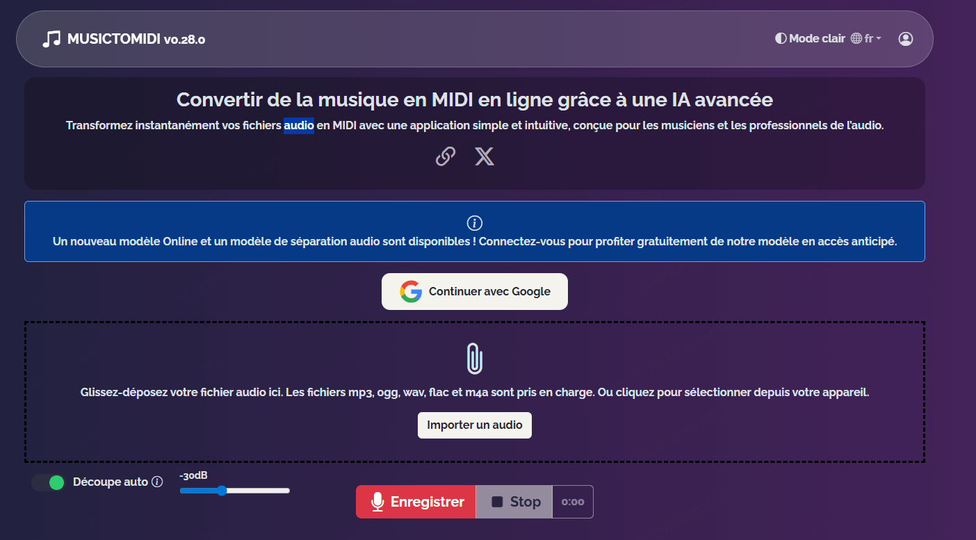Image resolution: width=976 pixels, height=540 pixels.
Task: Switch to Mode clair
Action: [809, 38]
